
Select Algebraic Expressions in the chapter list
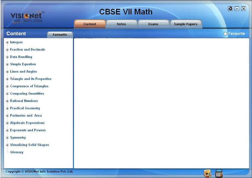27,123
